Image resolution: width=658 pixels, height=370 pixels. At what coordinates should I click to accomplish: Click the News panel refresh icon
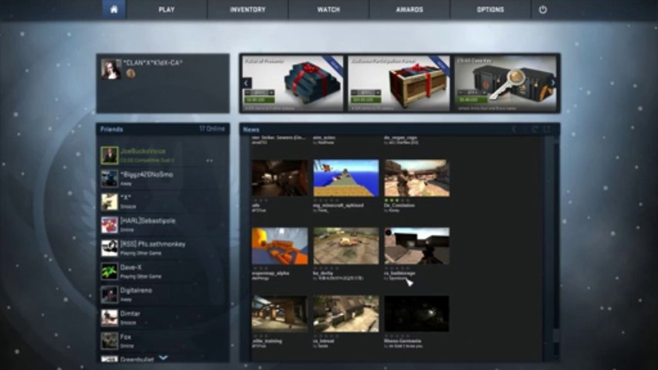(x=535, y=129)
